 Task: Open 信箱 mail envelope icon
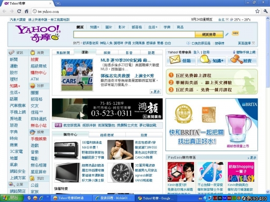point(175,60)
